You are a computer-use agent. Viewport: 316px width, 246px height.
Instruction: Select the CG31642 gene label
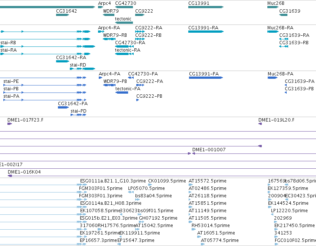[x=66, y=11]
